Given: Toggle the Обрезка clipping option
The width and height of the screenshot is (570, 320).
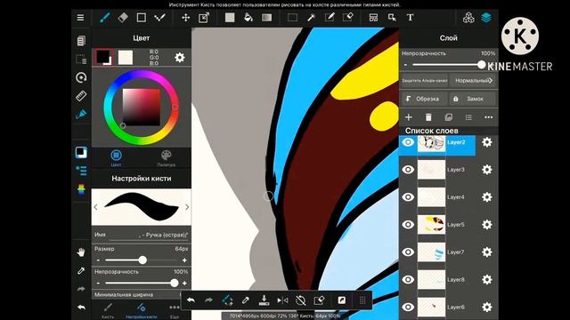Looking at the screenshot, I should pos(425,99).
